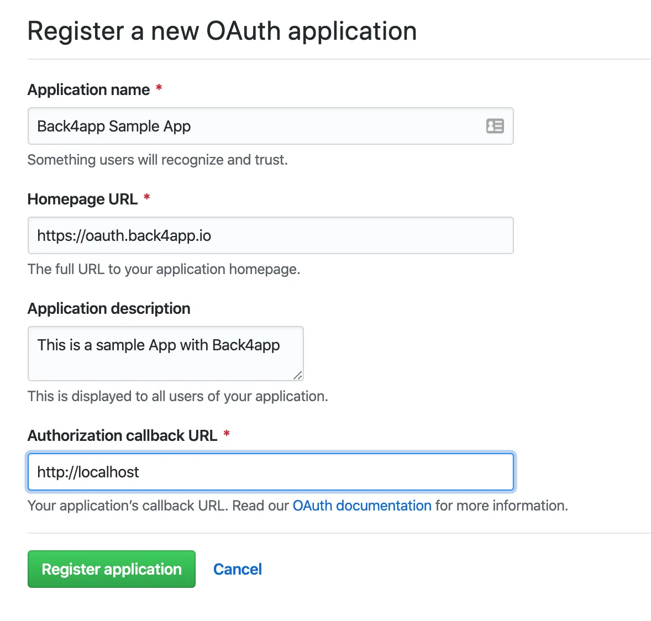The image size is (651, 621).
Task: Click the resize grip of the description textarea
Action: point(298,376)
